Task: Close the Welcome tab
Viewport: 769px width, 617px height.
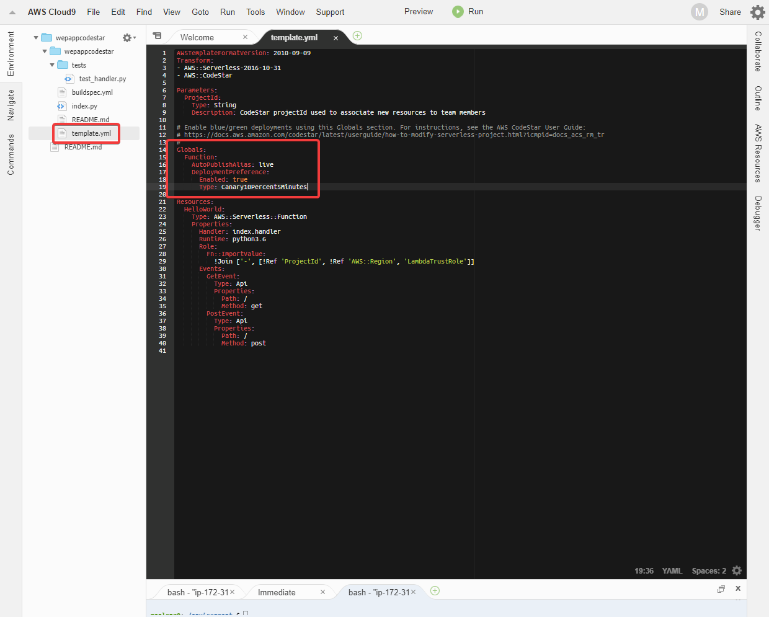Action: coord(245,37)
